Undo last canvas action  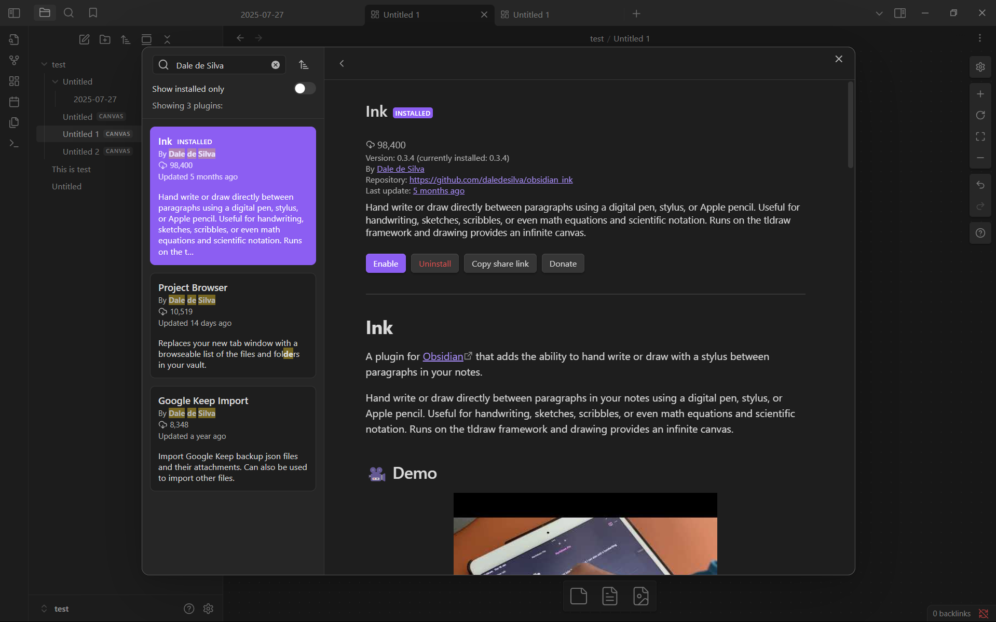point(980,185)
